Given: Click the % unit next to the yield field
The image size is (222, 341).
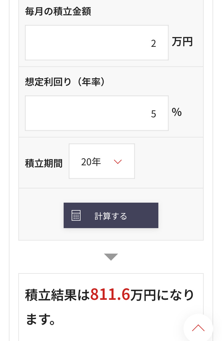Looking at the screenshot, I should pos(177,112).
